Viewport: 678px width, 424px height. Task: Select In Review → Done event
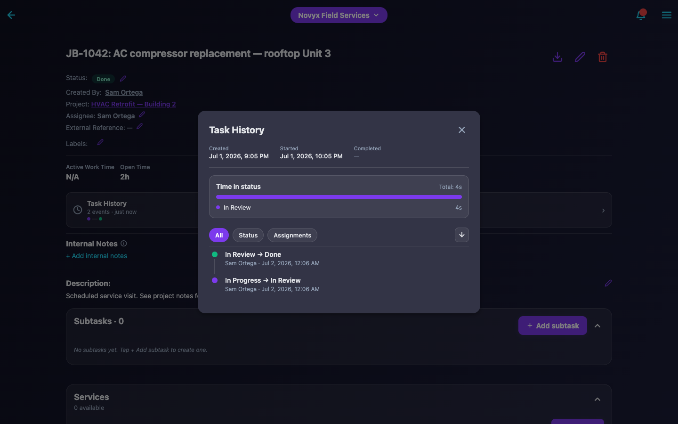pos(253,254)
